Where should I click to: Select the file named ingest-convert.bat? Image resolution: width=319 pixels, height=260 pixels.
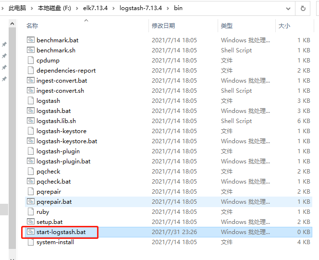pos(61,81)
